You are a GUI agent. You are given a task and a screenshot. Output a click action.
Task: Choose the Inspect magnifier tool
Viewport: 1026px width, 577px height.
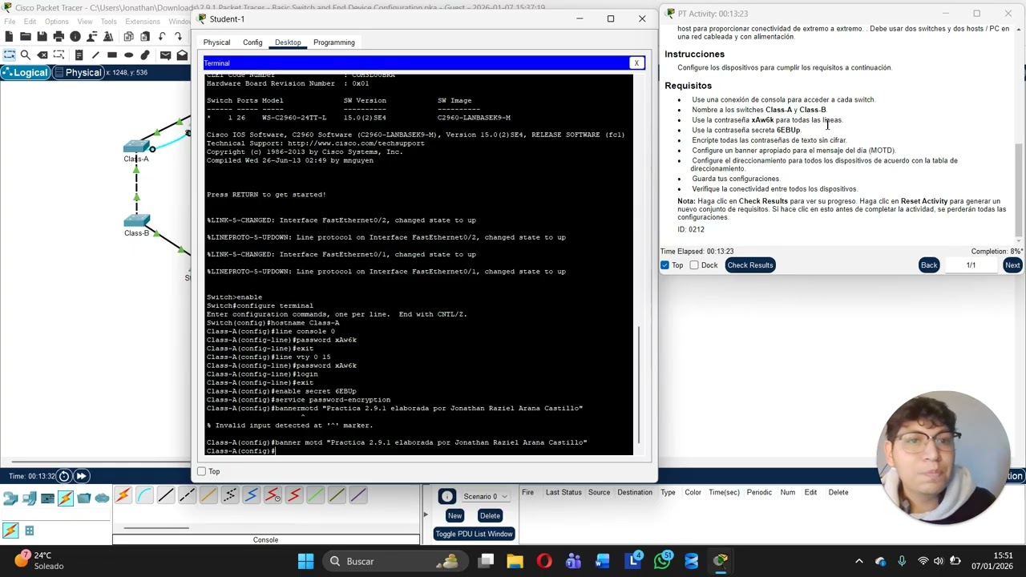[26, 54]
